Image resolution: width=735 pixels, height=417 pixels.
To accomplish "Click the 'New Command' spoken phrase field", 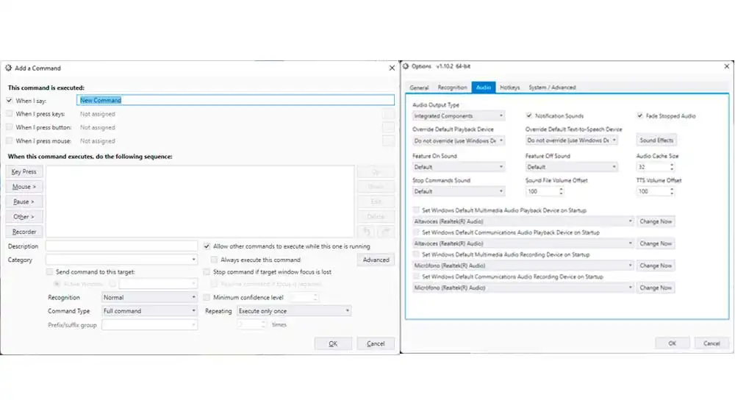I will 235,100.
